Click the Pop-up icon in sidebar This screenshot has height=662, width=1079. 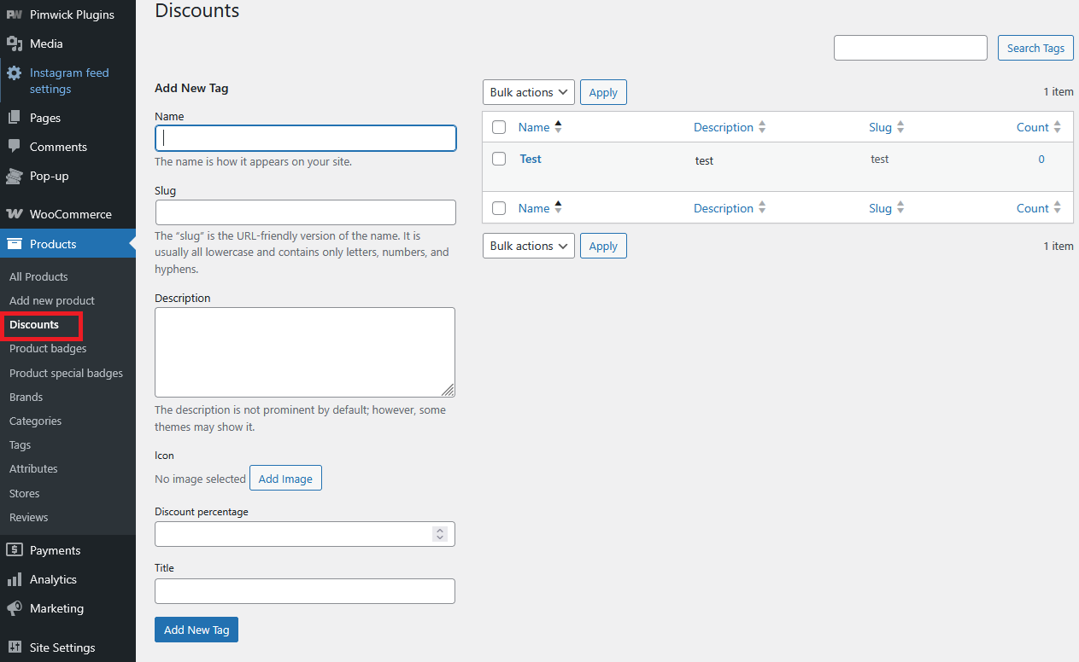[14, 176]
